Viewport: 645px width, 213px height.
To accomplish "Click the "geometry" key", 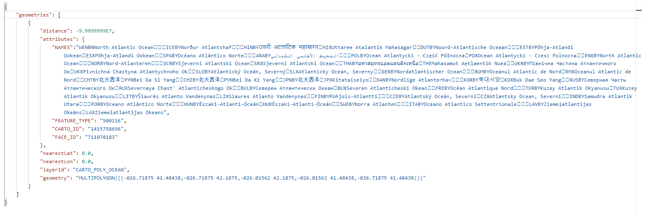I will [x=55, y=178].
